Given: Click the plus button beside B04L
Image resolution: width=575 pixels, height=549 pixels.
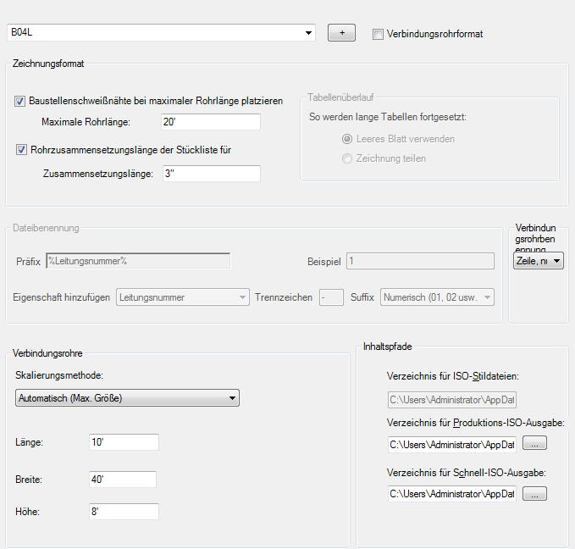Looking at the screenshot, I should (341, 33).
